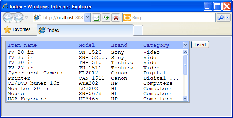Screen dimensions: 233x118
Task: Click the KL2012 model cell
Action: click(x=89, y=73)
